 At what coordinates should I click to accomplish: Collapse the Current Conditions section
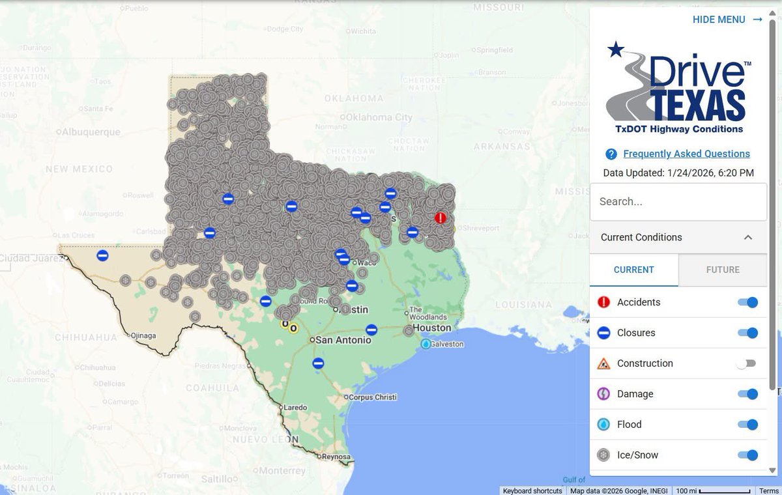678,237
